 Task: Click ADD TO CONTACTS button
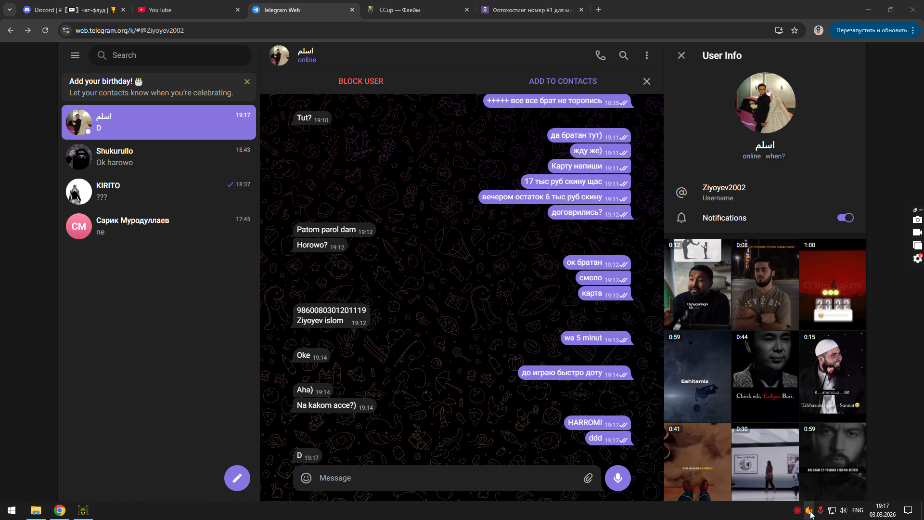(563, 81)
